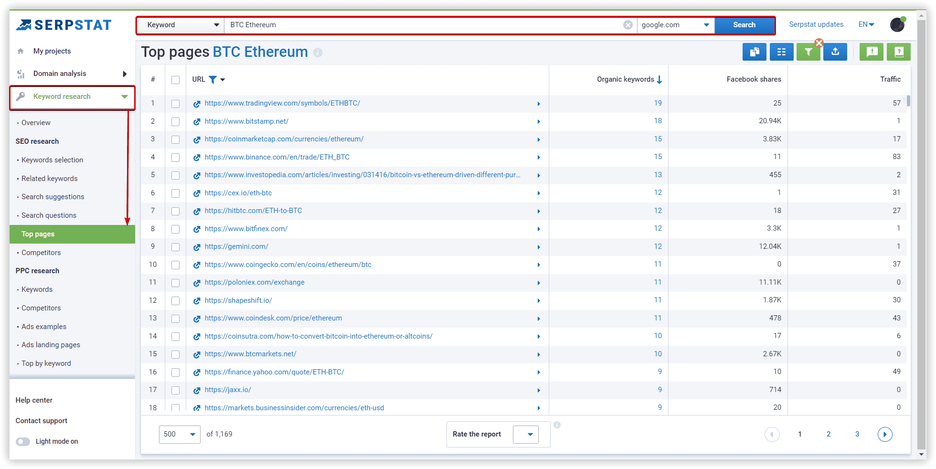The height and width of the screenshot is (469, 936).
Task: Click the page vertical scrollbar
Action: 922,234
